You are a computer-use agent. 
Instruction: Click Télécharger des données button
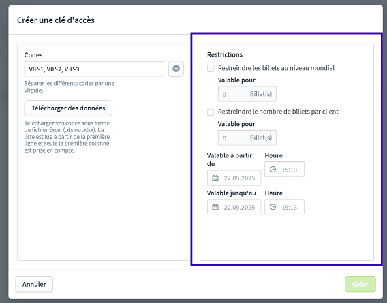[68, 108]
